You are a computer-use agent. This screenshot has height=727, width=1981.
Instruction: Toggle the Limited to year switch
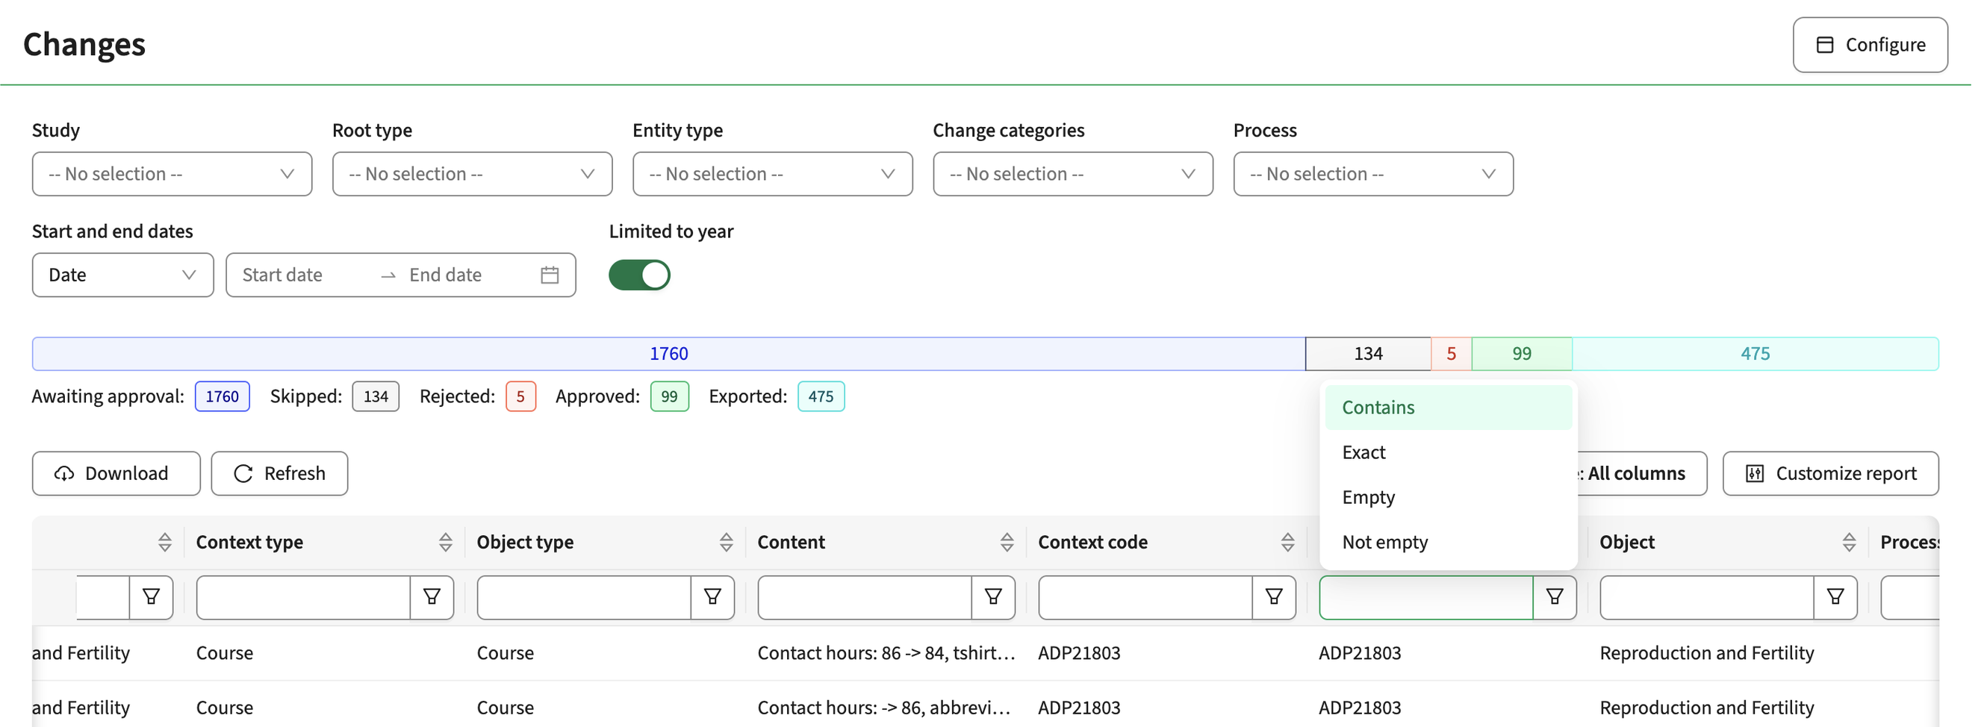click(x=639, y=275)
